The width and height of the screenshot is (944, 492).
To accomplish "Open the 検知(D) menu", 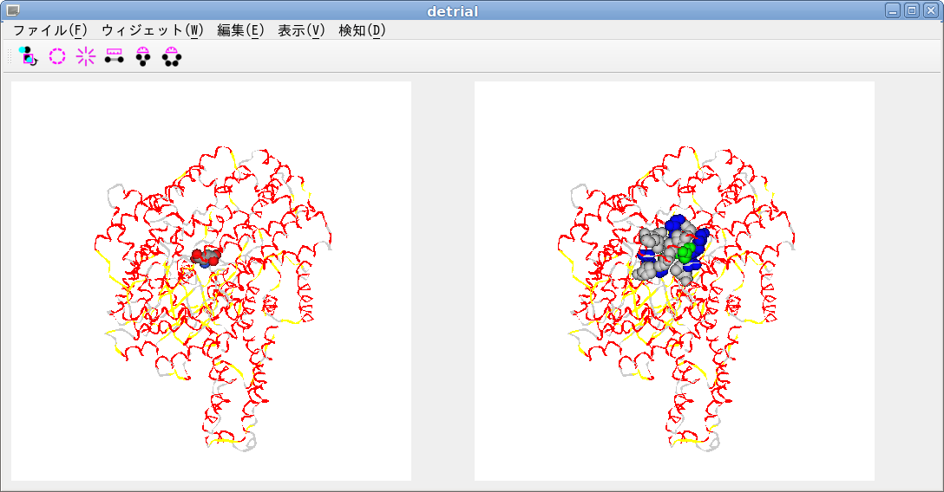I will [362, 30].
